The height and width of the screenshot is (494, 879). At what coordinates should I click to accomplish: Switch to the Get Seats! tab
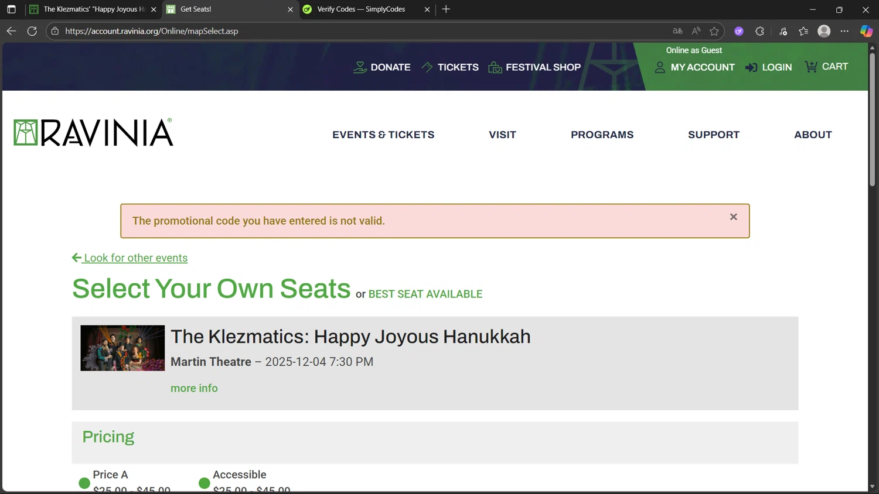(x=230, y=9)
